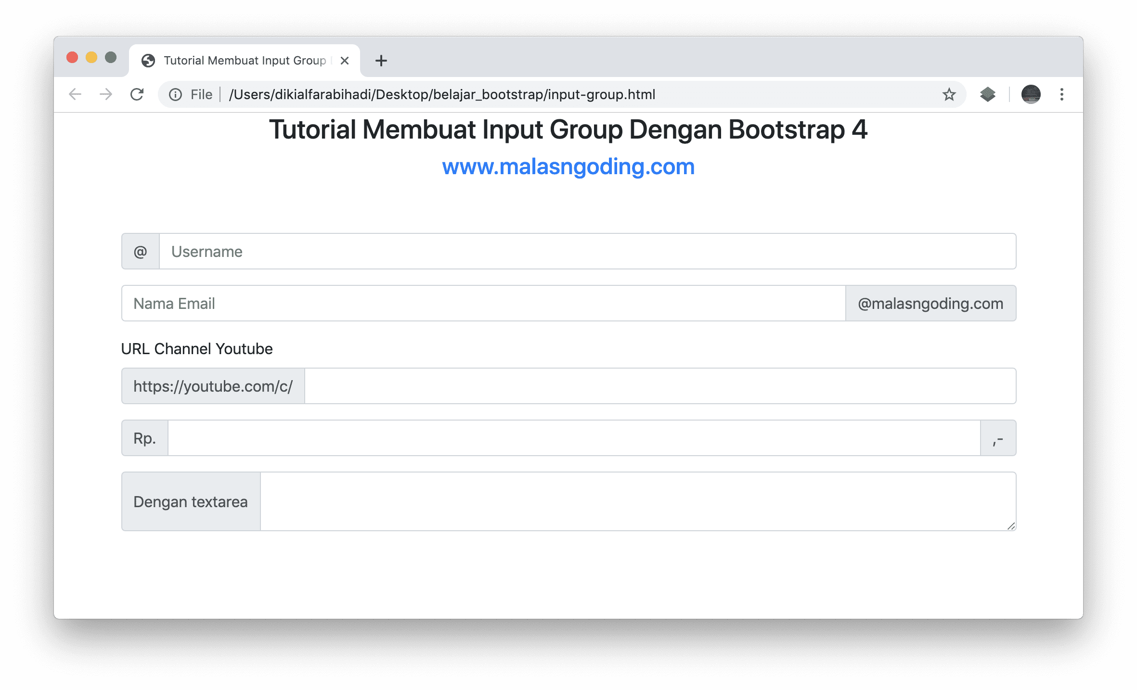Reload the current page
This screenshot has height=690, width=1137.
(138, 94)
